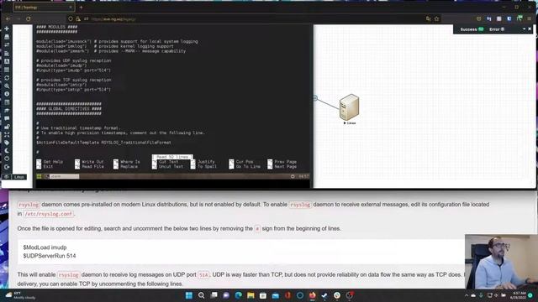This screenshot has height=302, width=538.
Task: Collapse the notifications panel chevron
Action: [524, 29]
